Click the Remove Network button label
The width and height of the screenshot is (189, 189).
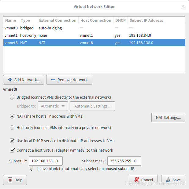tap(72, 80)
